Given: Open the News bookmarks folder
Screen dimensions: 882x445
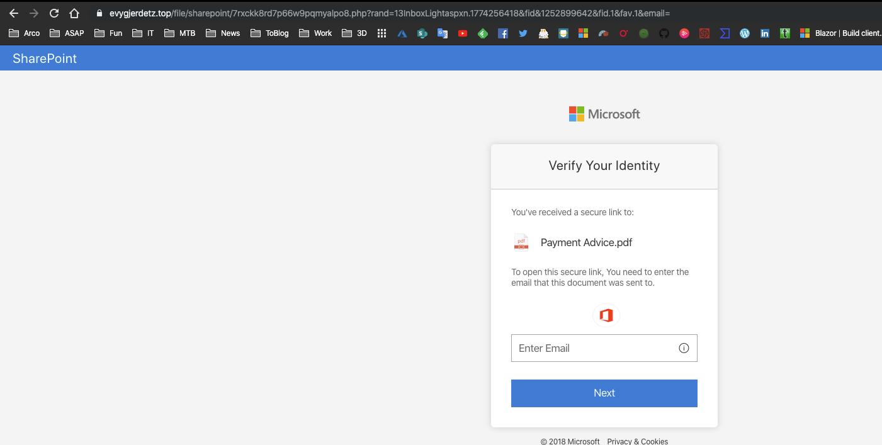Looking at the screenshot, I should click(223, 33).
